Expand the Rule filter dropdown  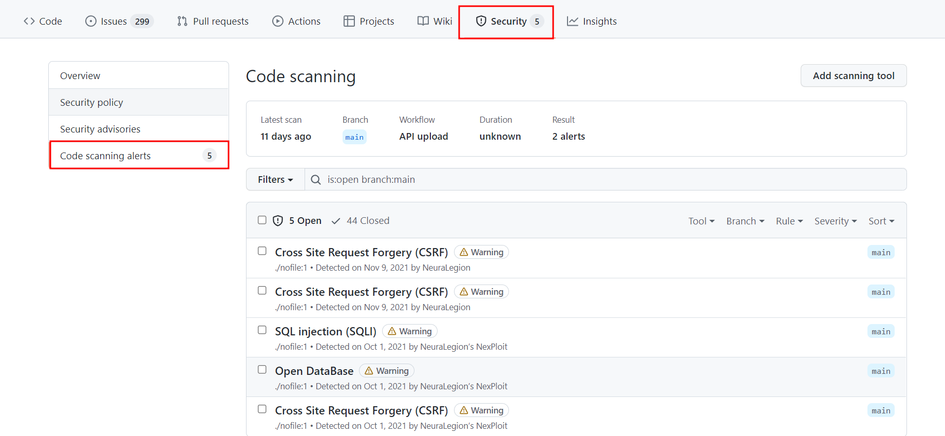tap(789, 221)
